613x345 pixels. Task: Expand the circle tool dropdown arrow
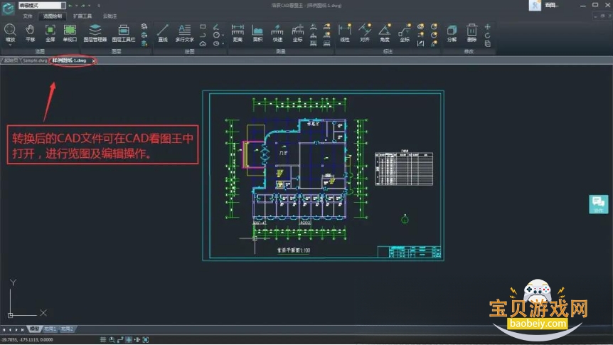223,35
